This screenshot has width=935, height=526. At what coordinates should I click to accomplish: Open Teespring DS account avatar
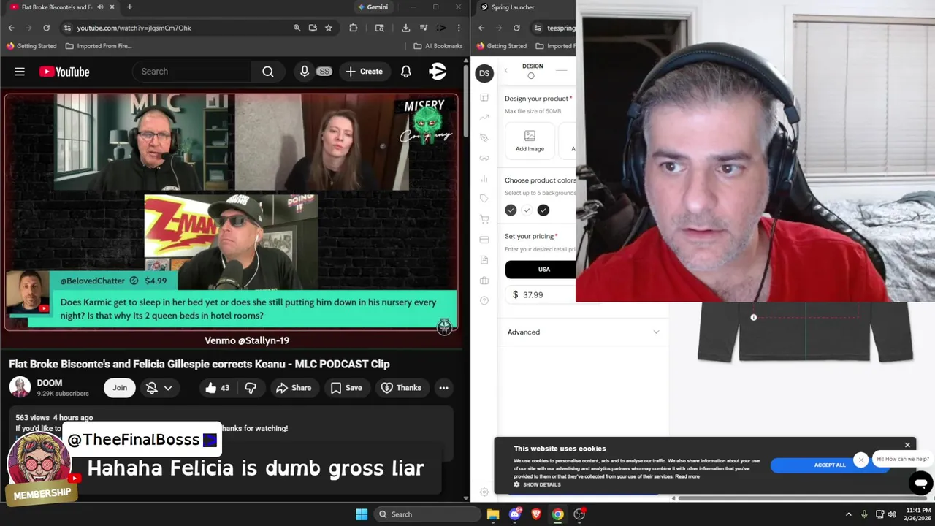click(x=484, y=73)
